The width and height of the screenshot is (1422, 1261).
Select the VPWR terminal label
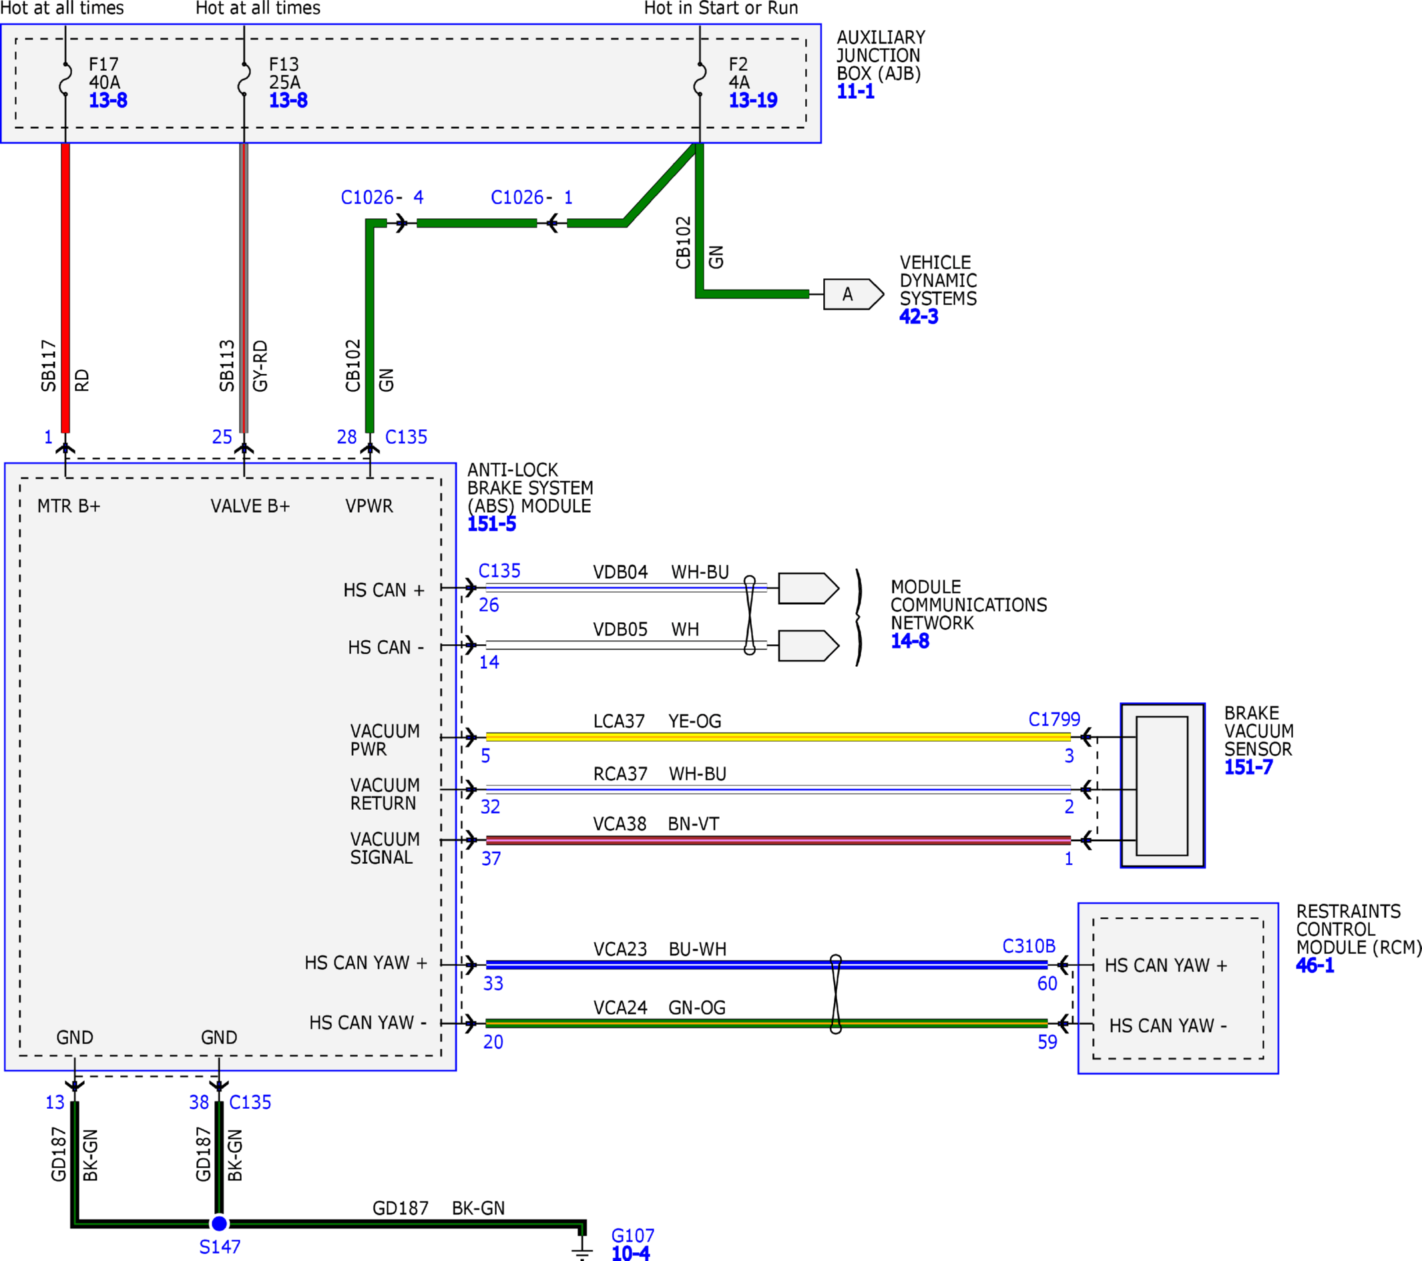[369, 505]
